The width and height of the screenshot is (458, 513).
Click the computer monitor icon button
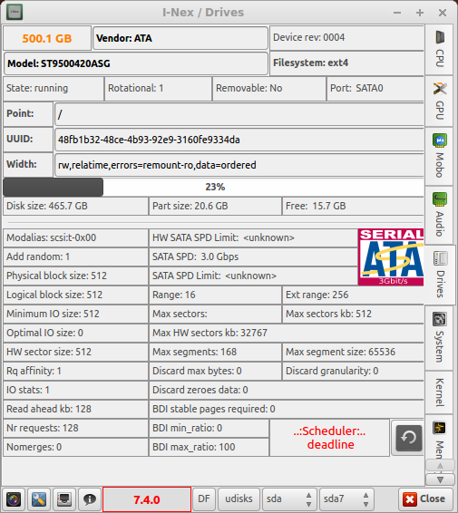(64, 499)
